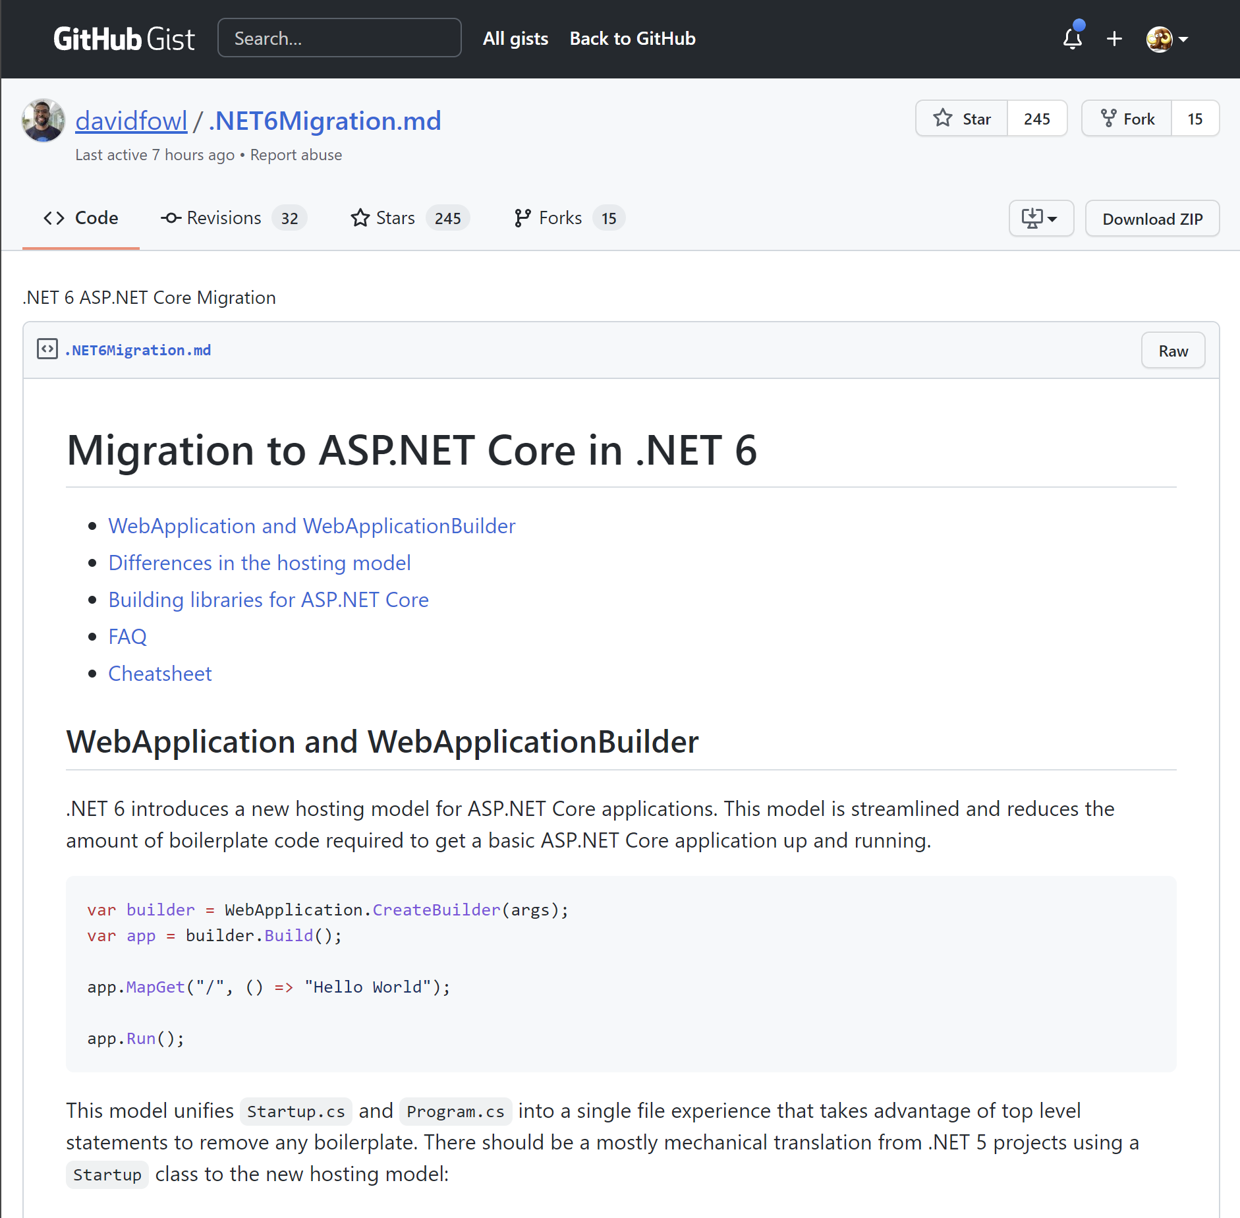Switch to the Revisions tab
Screen dimensions: 1240x1218
[234, 218]
